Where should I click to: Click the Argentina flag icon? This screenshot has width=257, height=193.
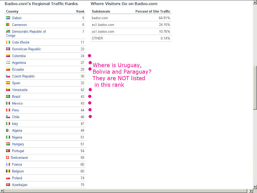click(x=8, y=63)
